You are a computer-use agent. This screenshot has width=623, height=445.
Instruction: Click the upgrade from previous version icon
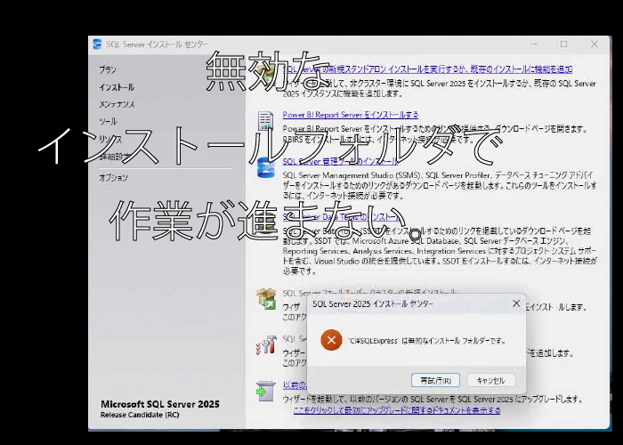coord(266,392)
